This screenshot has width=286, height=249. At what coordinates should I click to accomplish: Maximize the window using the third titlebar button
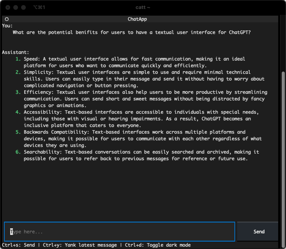click(x=23, y=7)
